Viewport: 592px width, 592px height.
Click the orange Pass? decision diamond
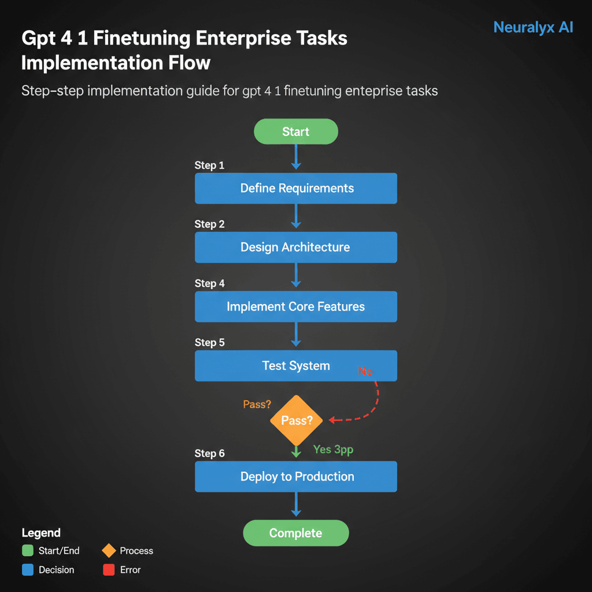pos(296,421)
